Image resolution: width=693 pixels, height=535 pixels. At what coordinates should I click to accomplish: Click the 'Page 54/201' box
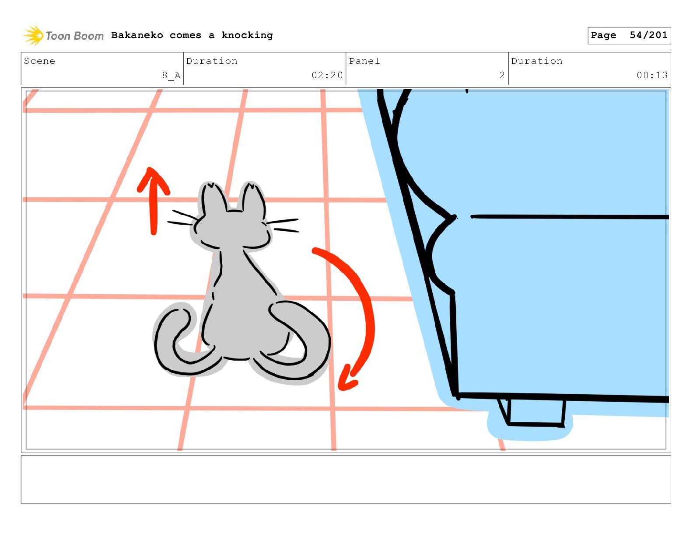[629, 35]
